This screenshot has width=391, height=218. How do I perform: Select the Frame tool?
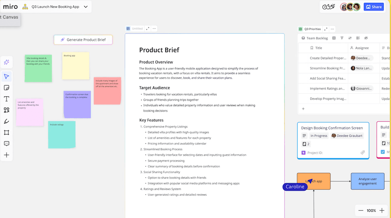(x=7, y=132)
